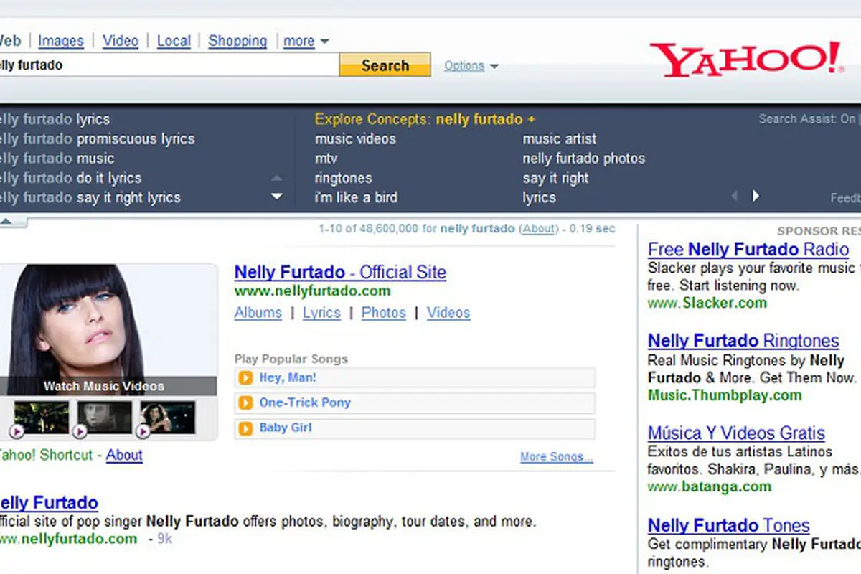The width and height of the screenshot is (861, 574).
Task: Switch to Images search tab
Action: (61, 41)
